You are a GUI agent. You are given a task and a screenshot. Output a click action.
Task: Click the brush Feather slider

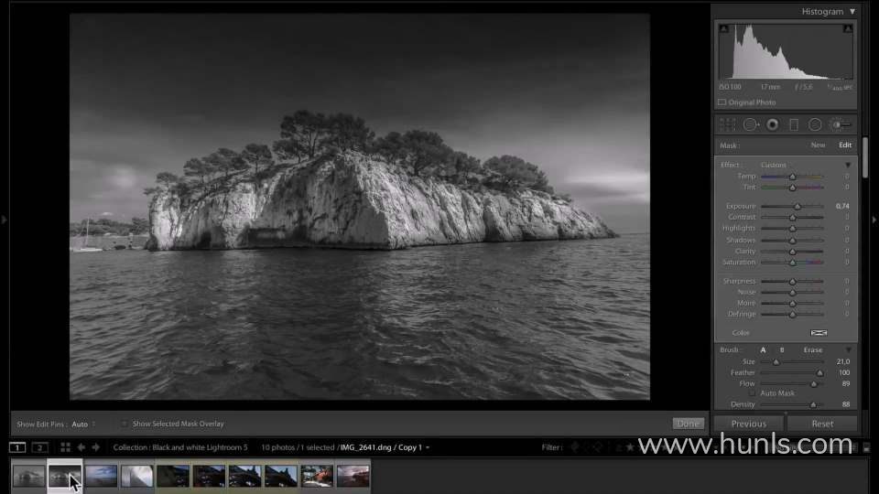pyautogui.click(x=792, y=372)
